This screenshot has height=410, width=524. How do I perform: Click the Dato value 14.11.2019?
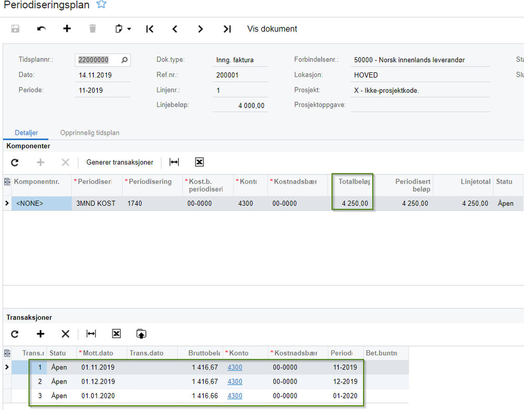pos(103,75)
